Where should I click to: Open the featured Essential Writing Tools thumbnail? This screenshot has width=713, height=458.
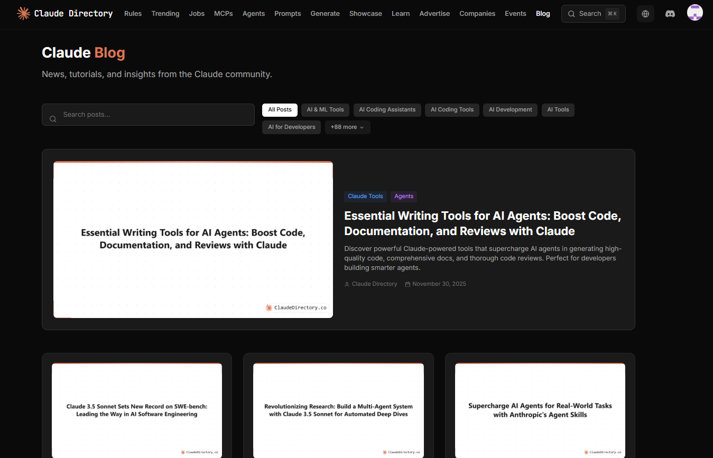point(193,240)
